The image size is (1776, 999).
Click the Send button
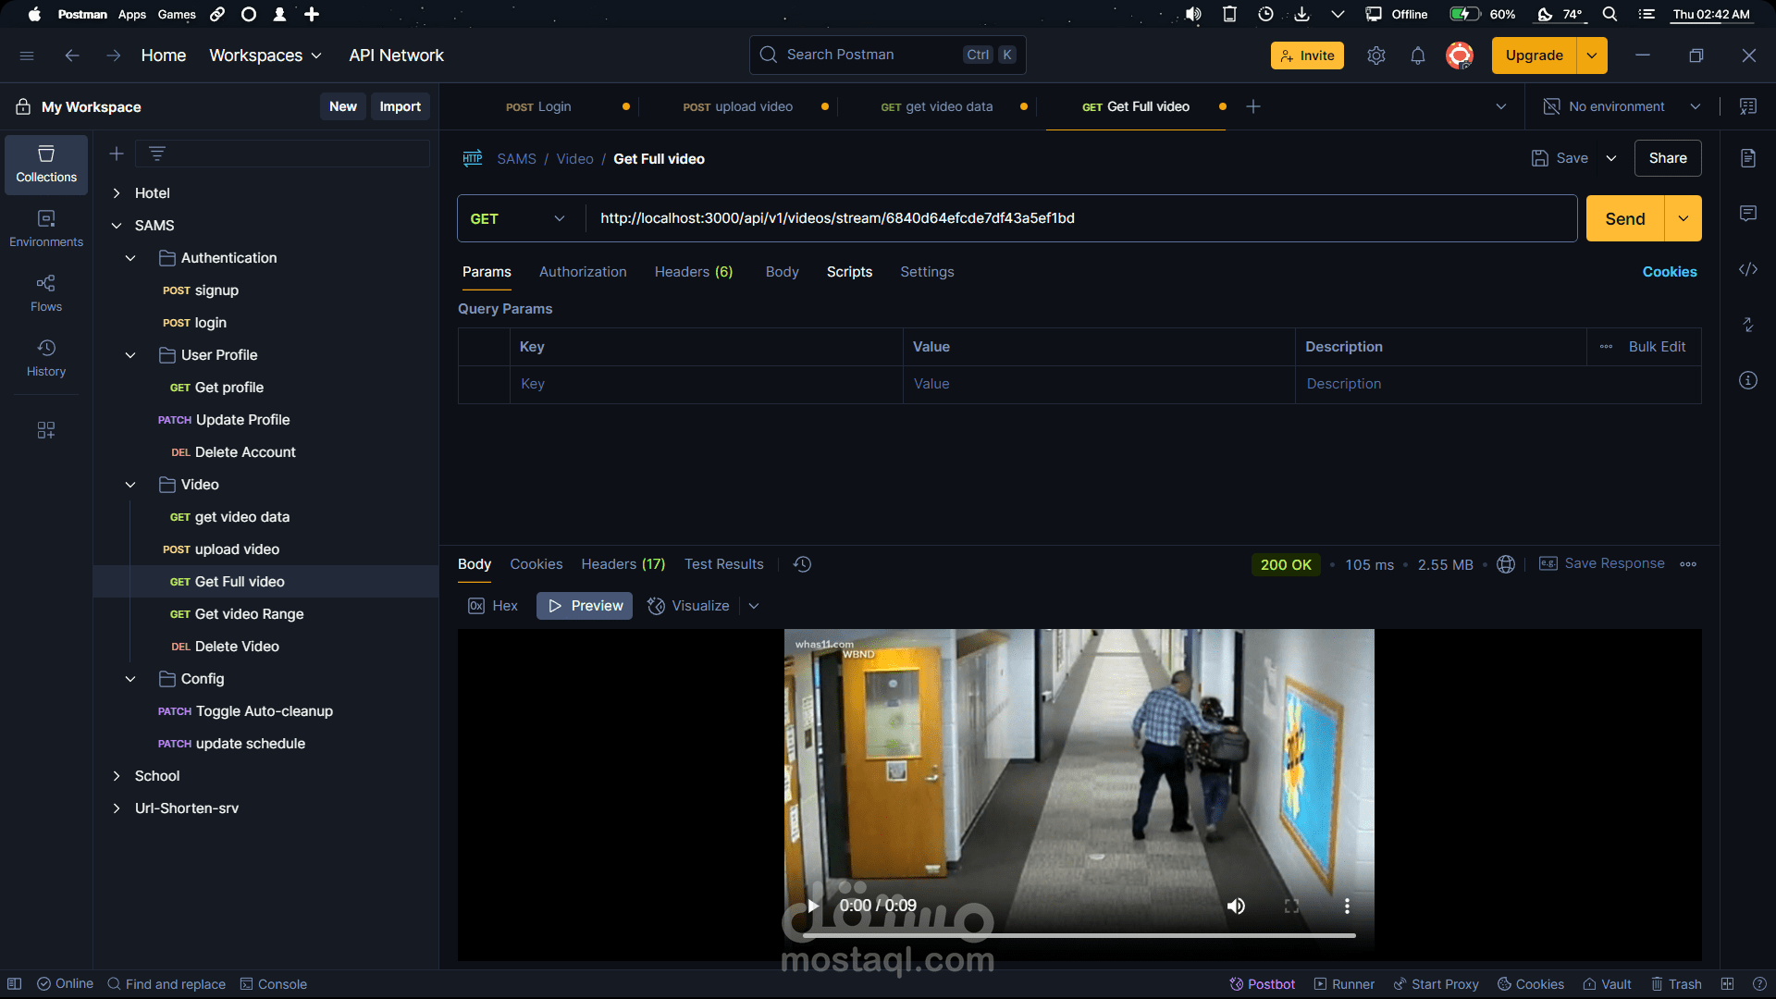point(1625,218)
